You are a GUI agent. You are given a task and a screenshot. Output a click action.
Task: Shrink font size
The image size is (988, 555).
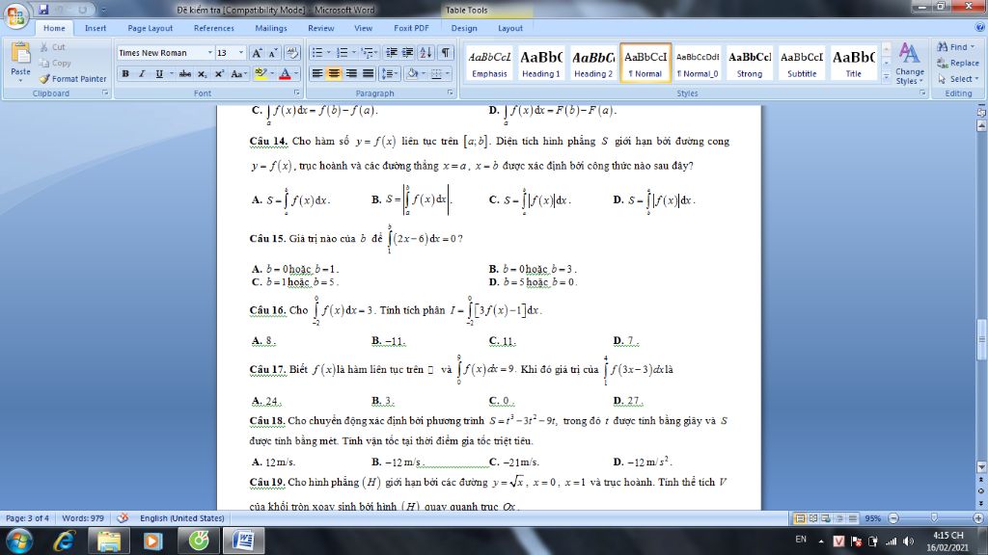[x=272, y=53]
